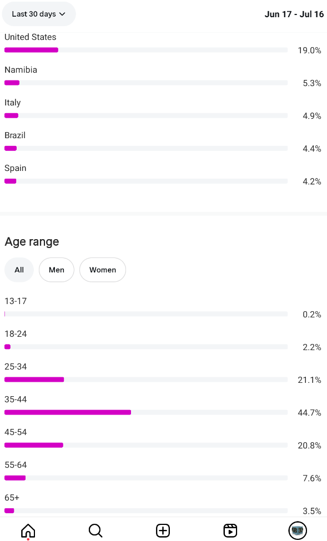
Task: Open the Home feed icon
Action: [28, 530]
